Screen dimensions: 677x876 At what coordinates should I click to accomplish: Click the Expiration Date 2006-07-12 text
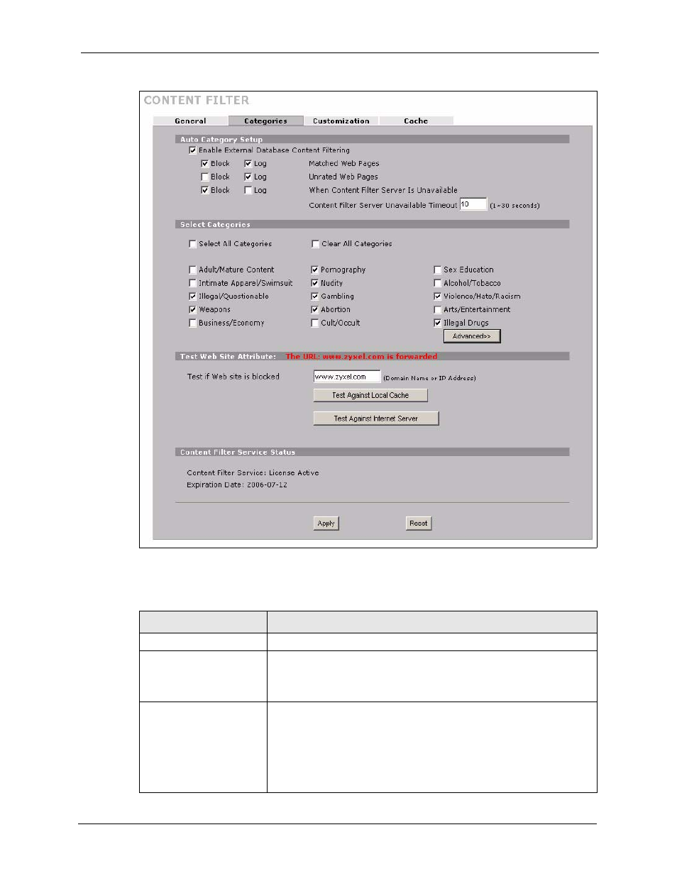coord(237,485)
